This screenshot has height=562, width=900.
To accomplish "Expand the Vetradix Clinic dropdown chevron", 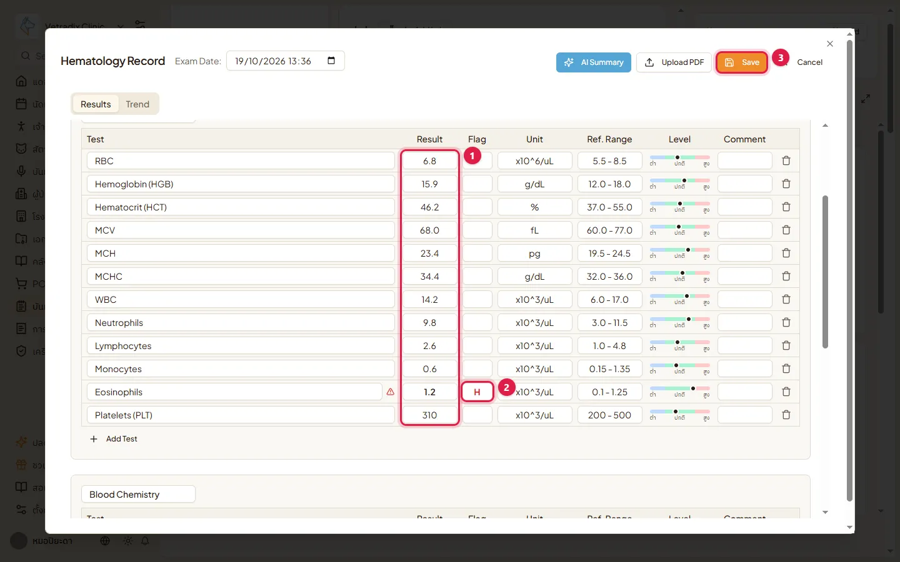I will coord(121,26).
